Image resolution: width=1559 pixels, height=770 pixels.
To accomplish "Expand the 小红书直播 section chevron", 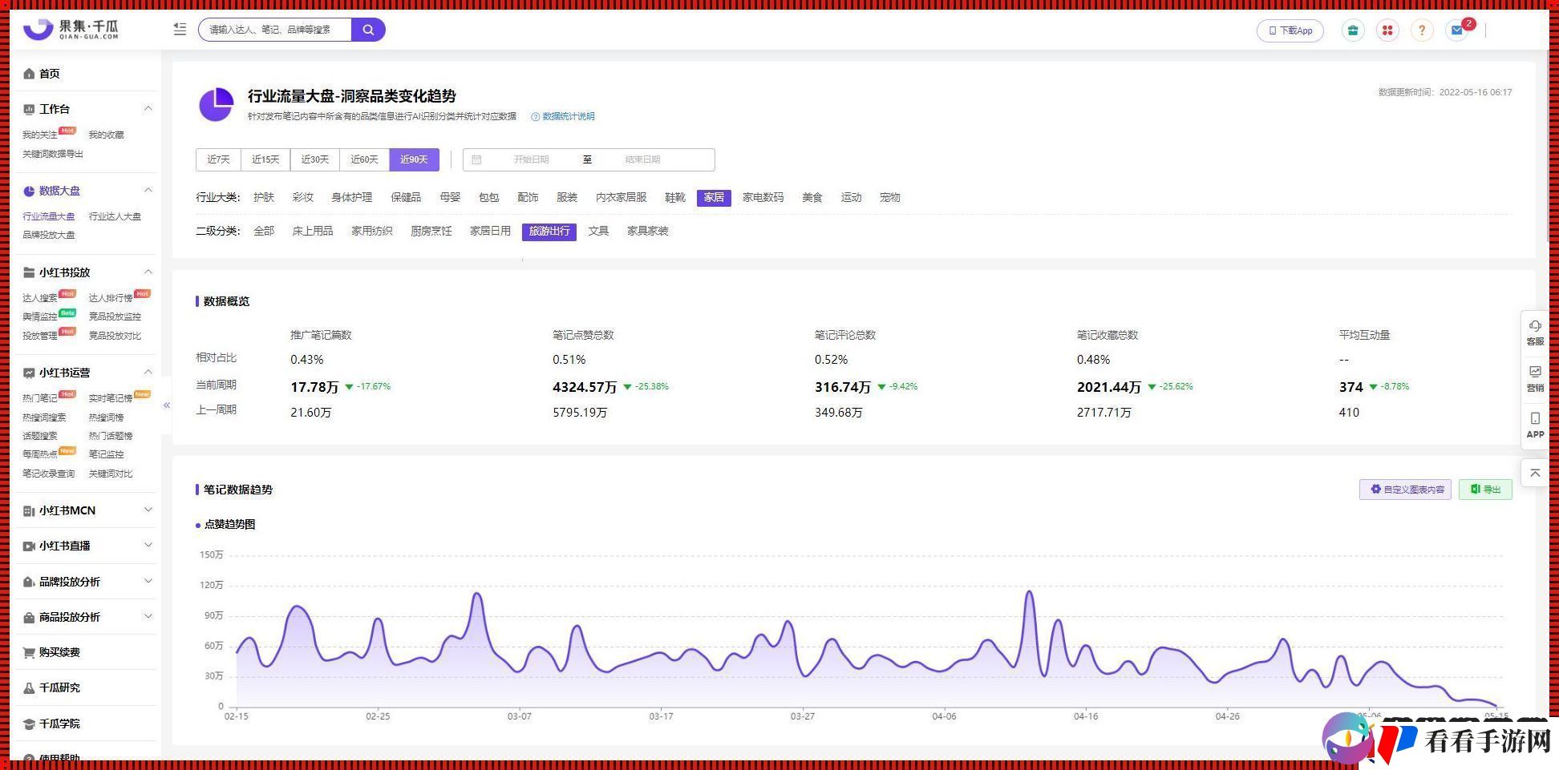I will coord(148,545).
